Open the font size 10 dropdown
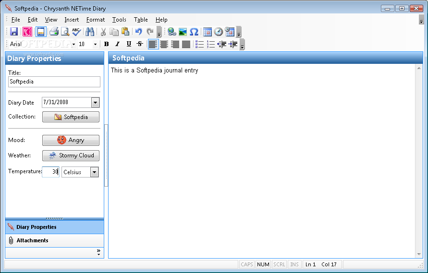Image resolution: width=428 pixels, height=273 pixels. 95,44
